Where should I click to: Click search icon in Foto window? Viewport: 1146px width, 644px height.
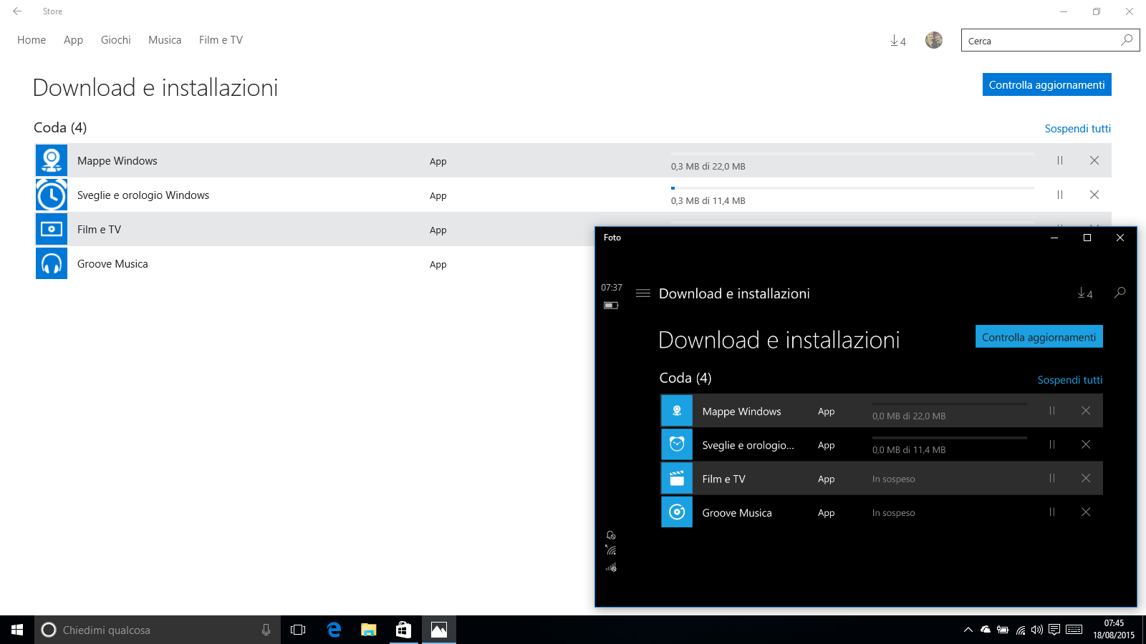[x=1120, y=293]
